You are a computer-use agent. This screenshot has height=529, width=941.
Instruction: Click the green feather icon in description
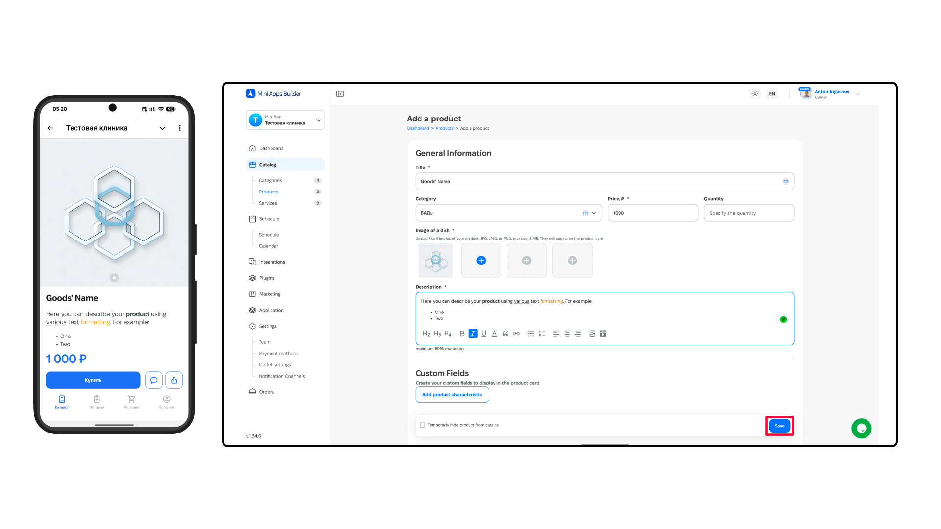point(783,319)
